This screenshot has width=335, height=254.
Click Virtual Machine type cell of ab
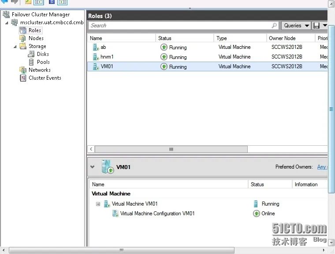[x=234, y=47]
